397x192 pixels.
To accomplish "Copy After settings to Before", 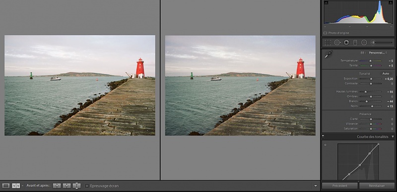I will coord(66,186).
